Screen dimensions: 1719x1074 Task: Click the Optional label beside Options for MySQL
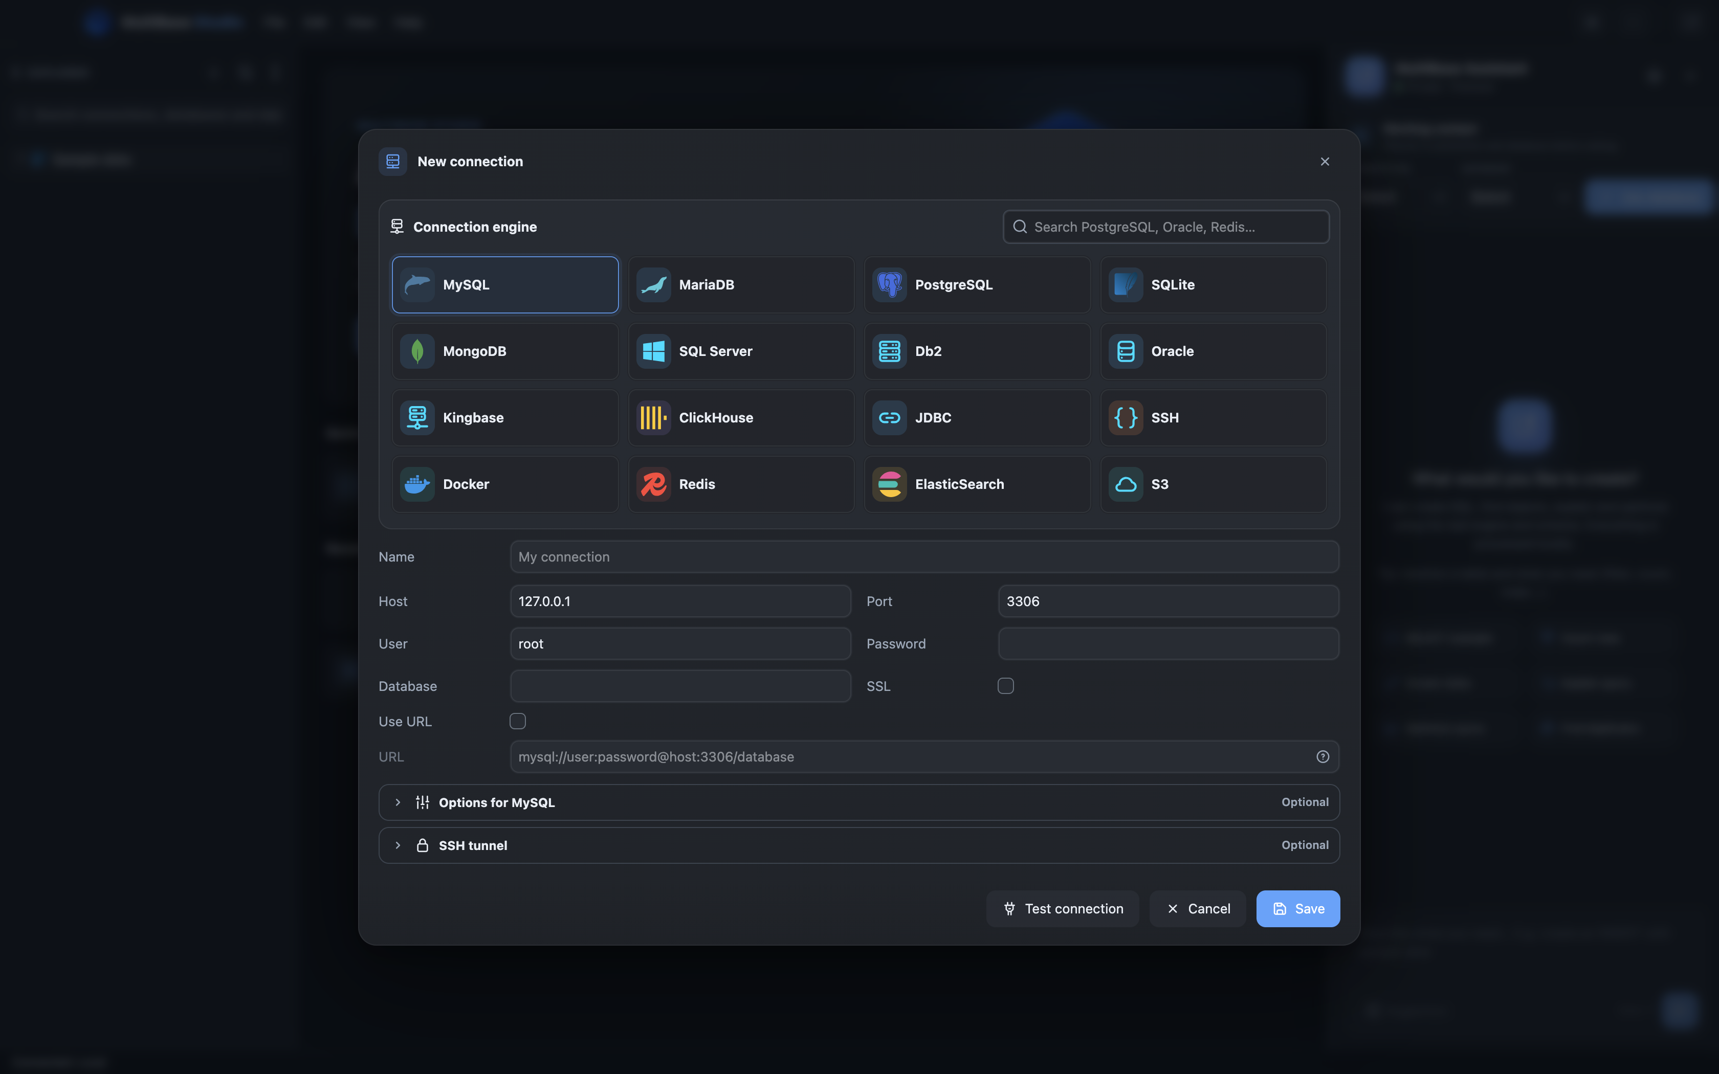pos(1304,802)
